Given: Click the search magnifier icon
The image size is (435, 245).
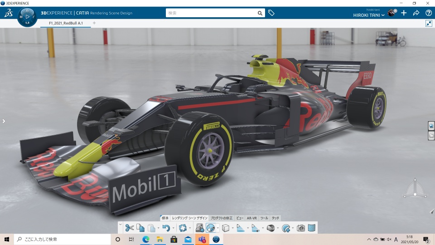Looking at the screenshot, I should click(x=260, y=13).
